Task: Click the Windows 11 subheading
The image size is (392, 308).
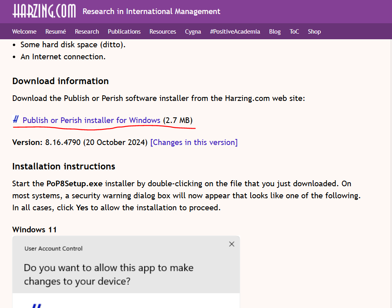Action: pos(34,229)
